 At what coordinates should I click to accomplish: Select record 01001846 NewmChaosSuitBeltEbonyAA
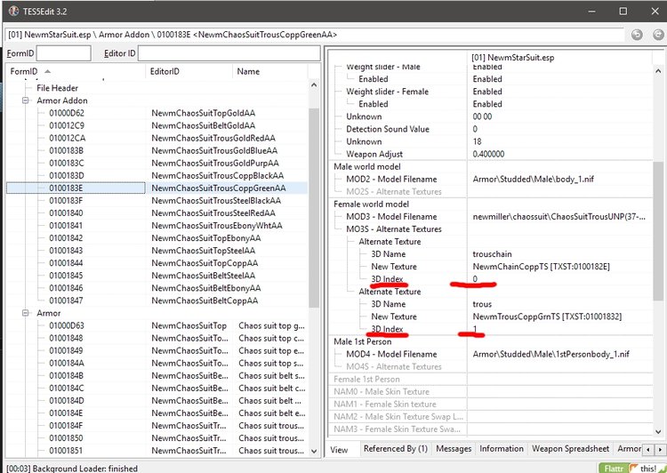coord(157,288)
